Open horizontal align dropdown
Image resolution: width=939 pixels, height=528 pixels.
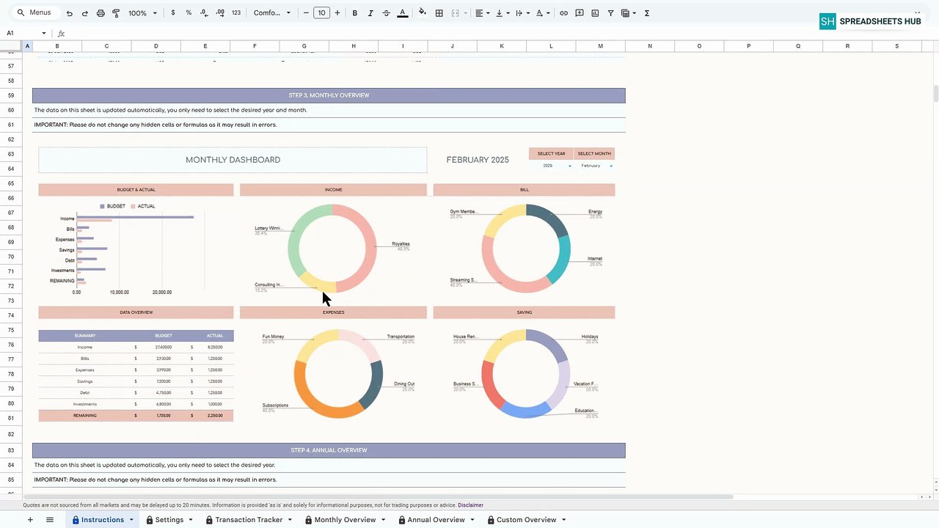click(x=481, y=13)
